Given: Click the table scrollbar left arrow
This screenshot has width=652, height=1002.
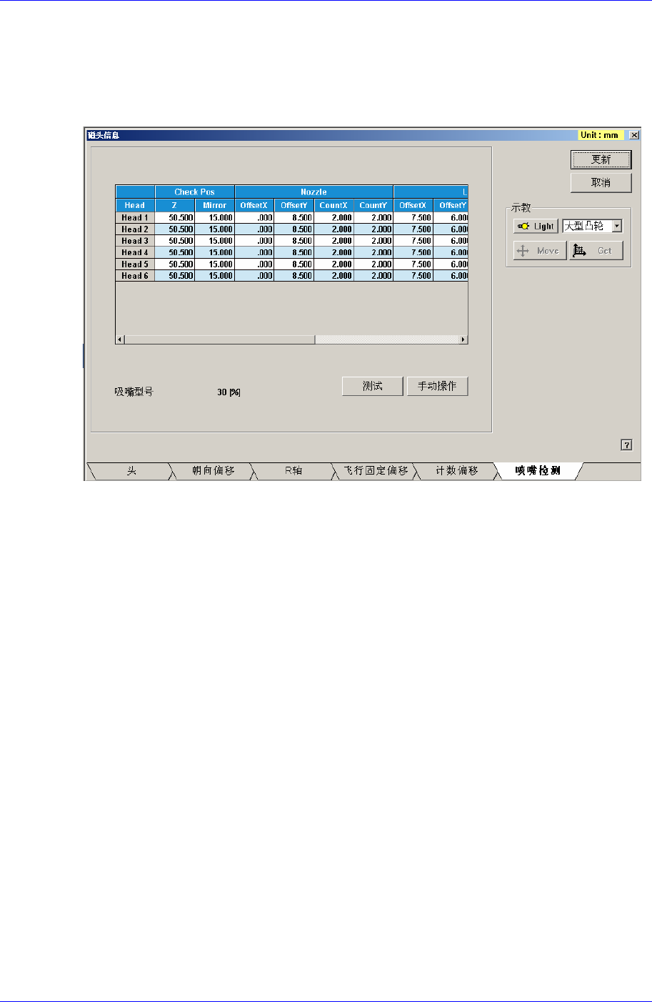Looking at the screenshot, I should click(120, 339).
